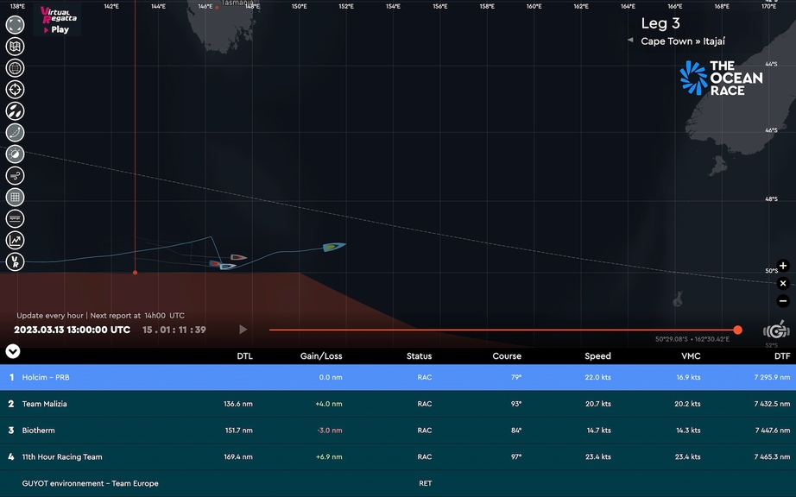
Task: Collapse the leaderboard with the chevron
Action: coord(13,351)
